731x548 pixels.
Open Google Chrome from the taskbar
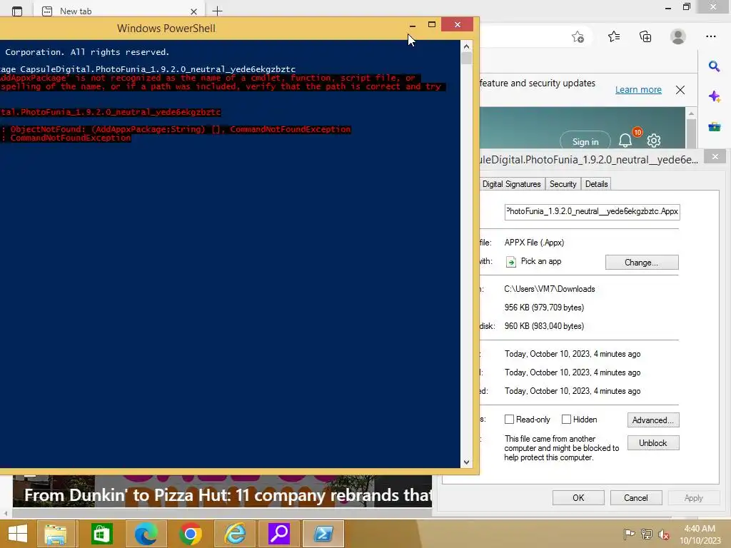[190, 534]
